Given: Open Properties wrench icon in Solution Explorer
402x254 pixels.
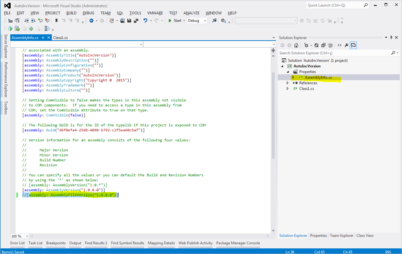Looking at the screenshot, I should click(x=346, y=45).
